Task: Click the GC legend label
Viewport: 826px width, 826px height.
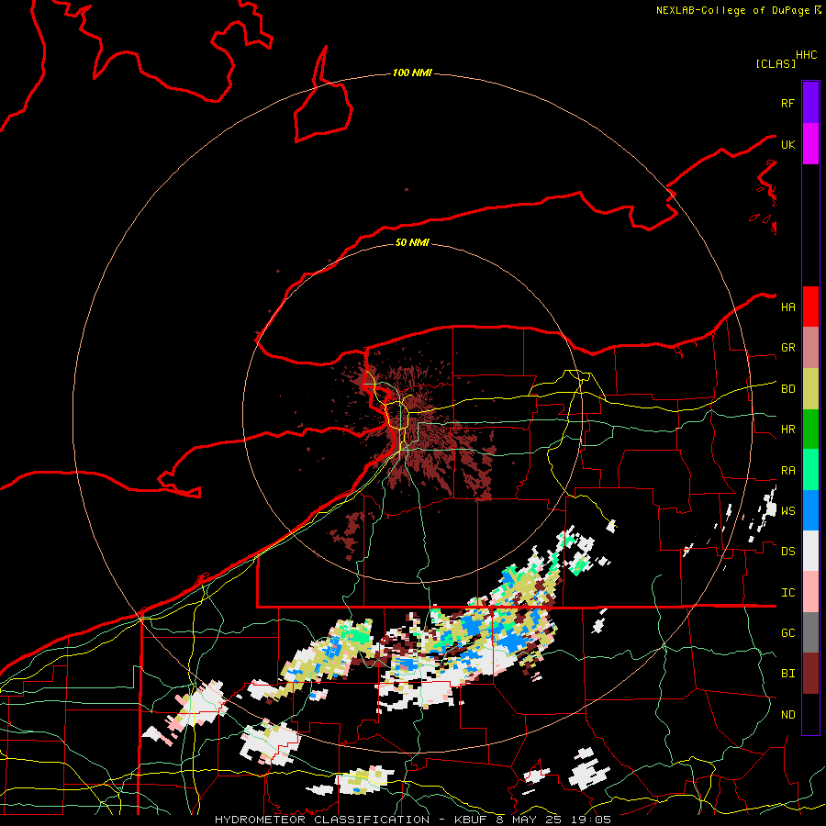Action: (x=787, y=633)
